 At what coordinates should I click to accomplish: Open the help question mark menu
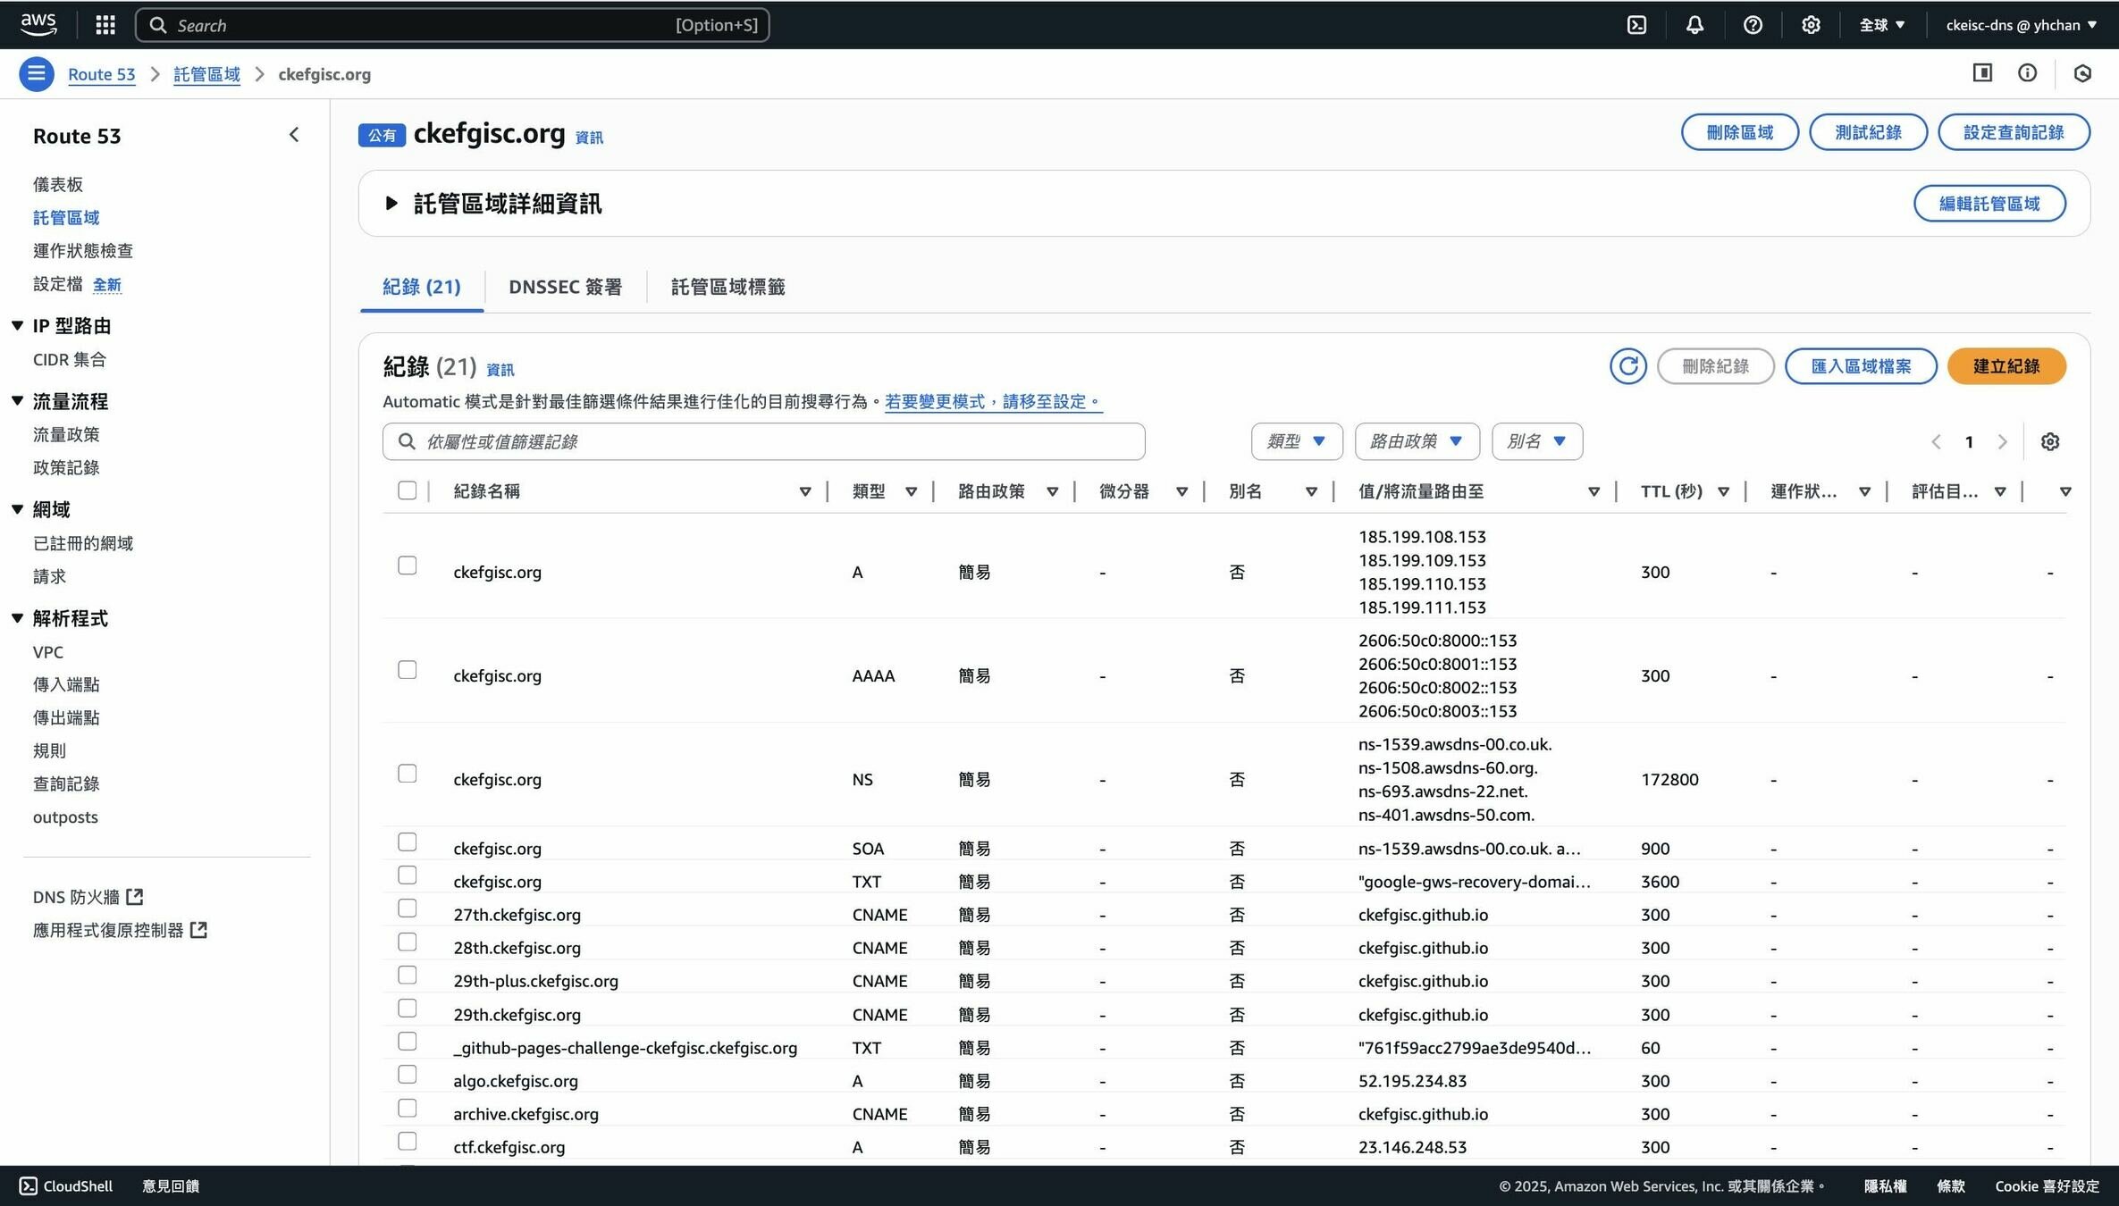point(1753,25)
